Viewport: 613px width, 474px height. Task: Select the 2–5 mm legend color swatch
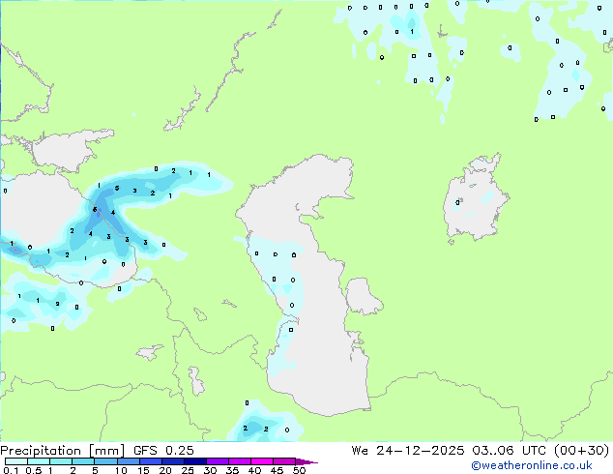(x=83, y=461)
